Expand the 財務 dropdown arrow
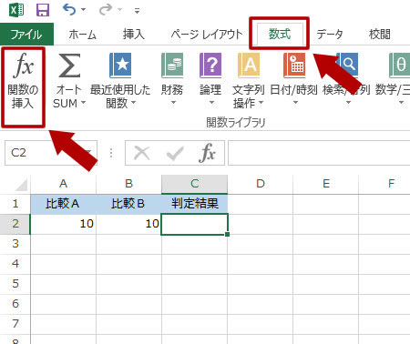 [x=173, y=103]
